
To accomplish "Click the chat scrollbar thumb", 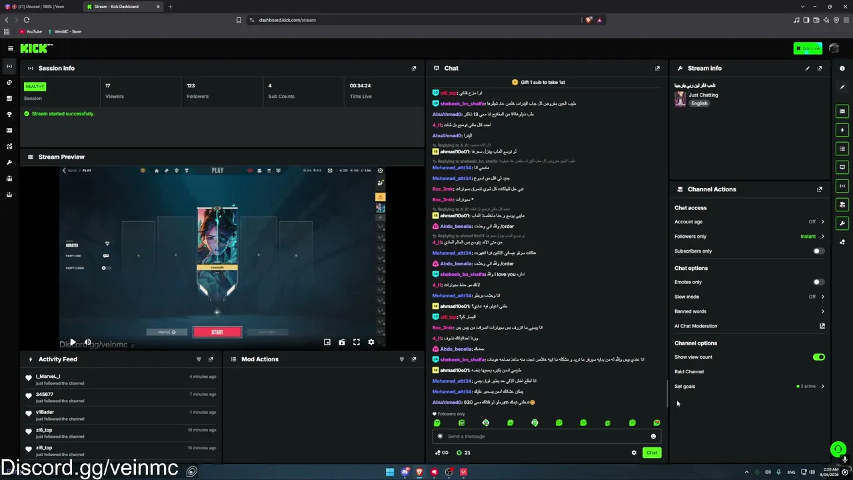I will [x=668, y=394].
